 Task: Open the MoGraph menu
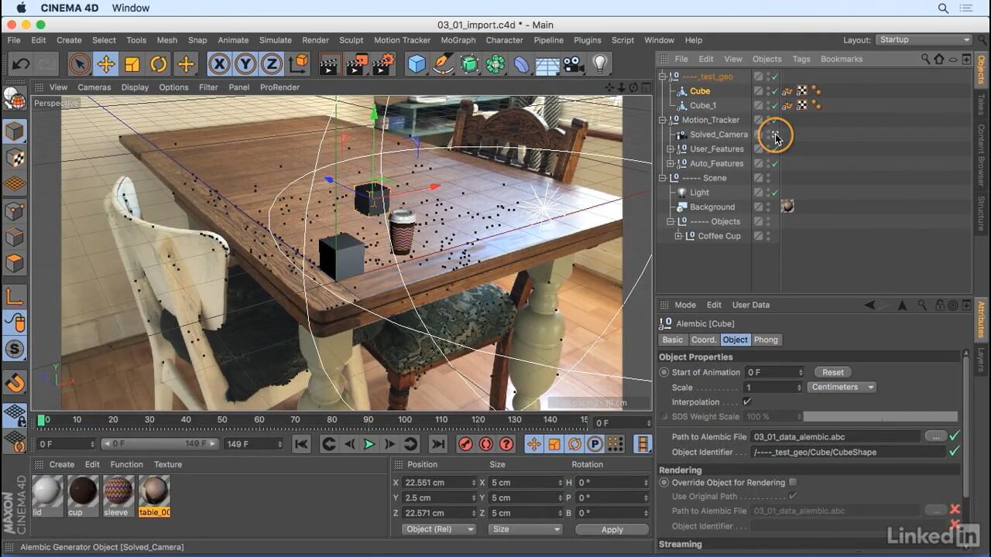[458, 40]
